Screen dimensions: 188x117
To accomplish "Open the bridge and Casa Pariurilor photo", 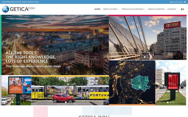I will [148, 37].
